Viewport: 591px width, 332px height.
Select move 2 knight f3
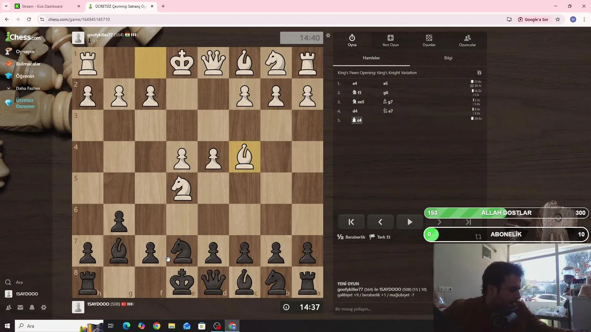tap(357, 93)
